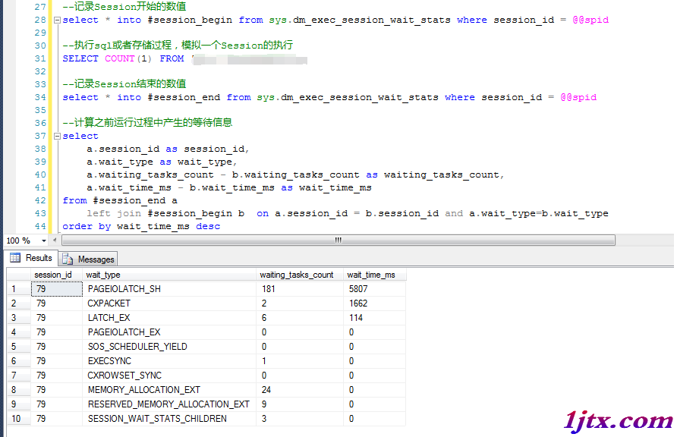The height and width of the screenshot is (437, 677).
Task: Select the MEMORY_ALLOCATION_EXT cell
Action: coord(169,390)
